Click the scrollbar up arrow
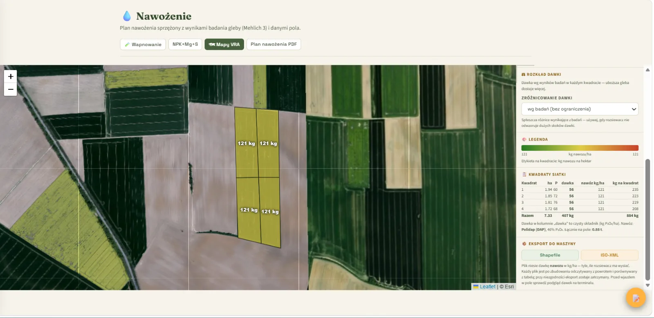654x318 pixels. point(647,70)
